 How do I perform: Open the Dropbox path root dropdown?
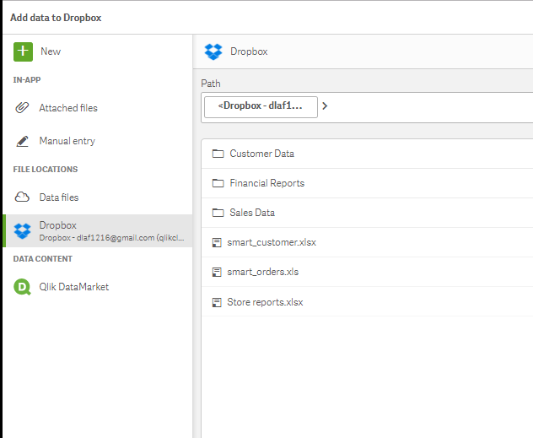[261, 106]
